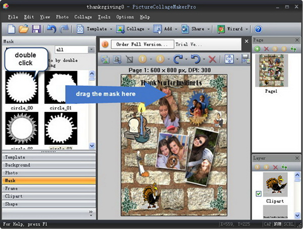Save the collage with the floppy disk icon
The image size is (303, 229).
(36, 29)
